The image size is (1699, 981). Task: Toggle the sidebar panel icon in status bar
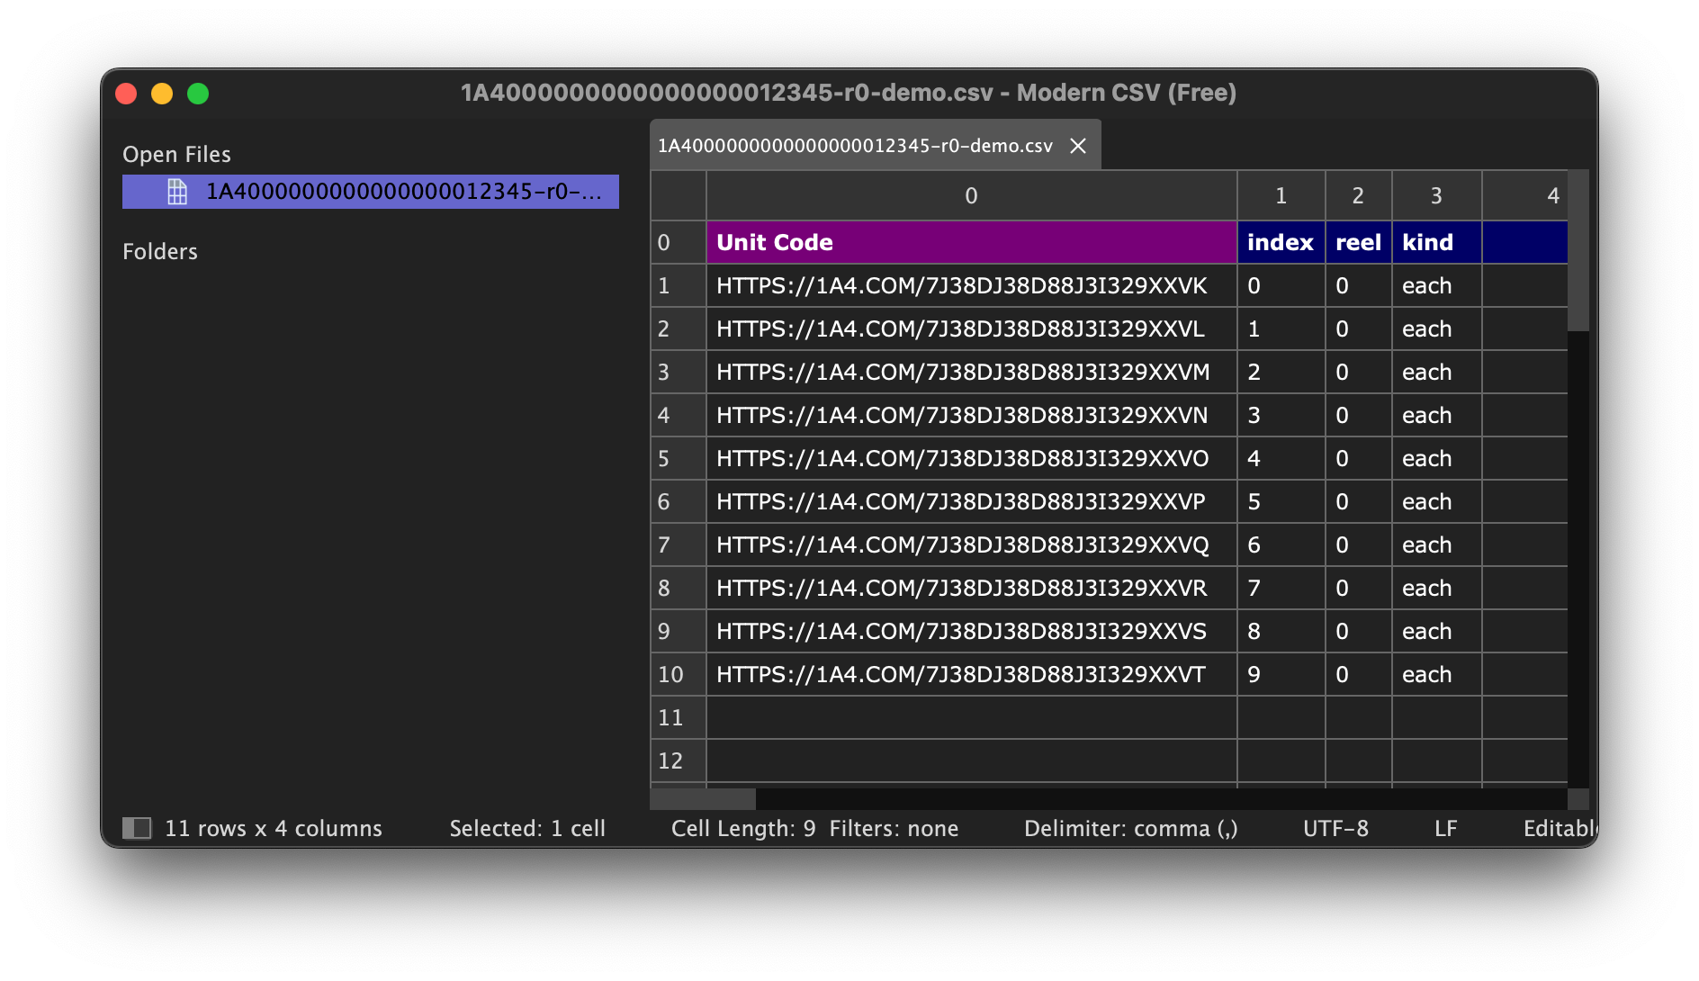pyautogui.click(x=137, y=828)
